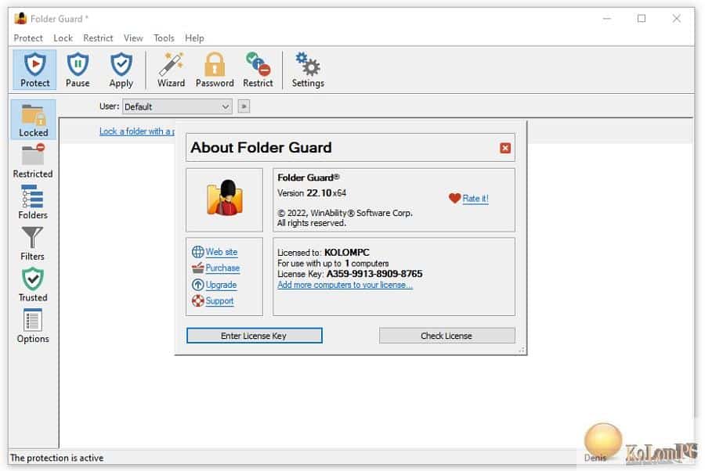Open the Lock menu
The image size is (705, 471).
point(63,38)
